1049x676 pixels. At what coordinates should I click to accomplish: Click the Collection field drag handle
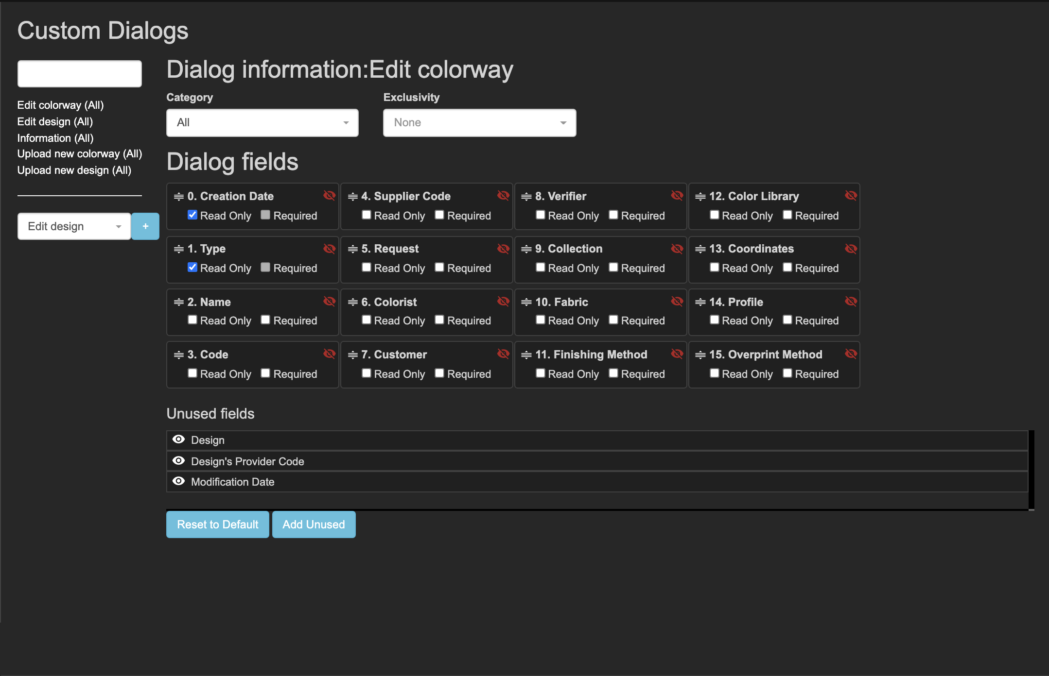point(526,249)
